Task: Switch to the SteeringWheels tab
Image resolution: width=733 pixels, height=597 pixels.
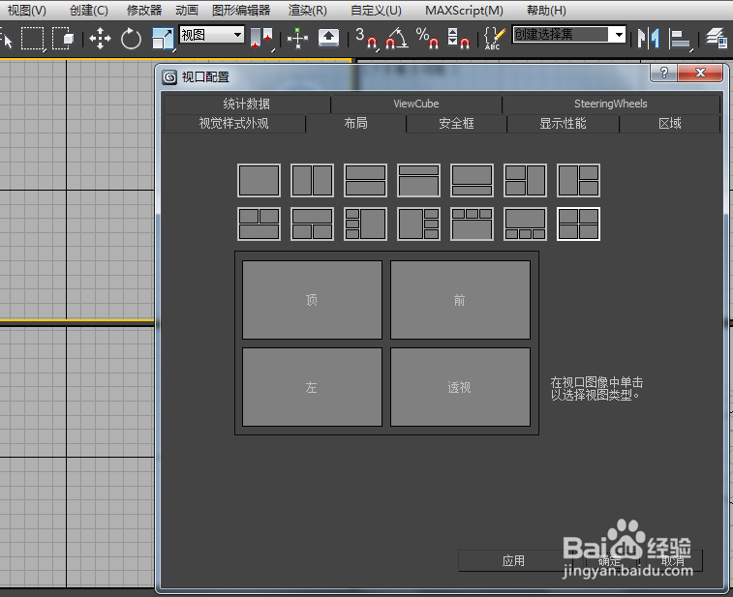Action: click(x=611, y=104)
